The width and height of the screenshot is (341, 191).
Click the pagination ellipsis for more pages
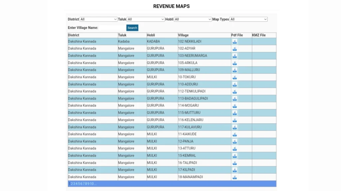[x=95, y=184]
